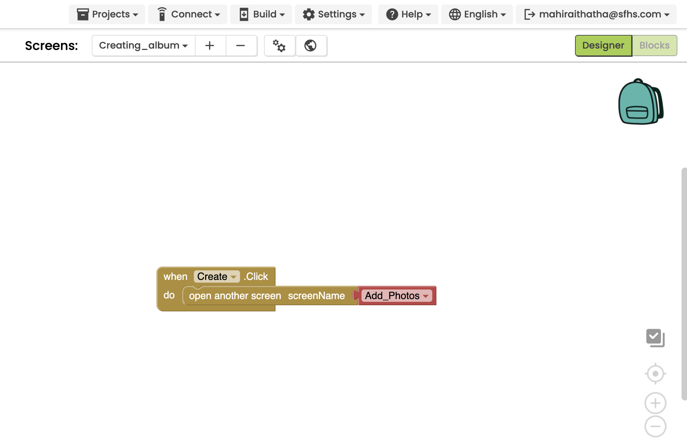Open the backpack icon
The height and width of the screenshot is (438, 687).
click(640, 102)
